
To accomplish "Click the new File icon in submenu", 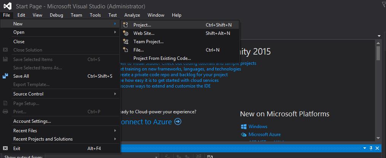I will pyautogui.click(x=125, y=50).
